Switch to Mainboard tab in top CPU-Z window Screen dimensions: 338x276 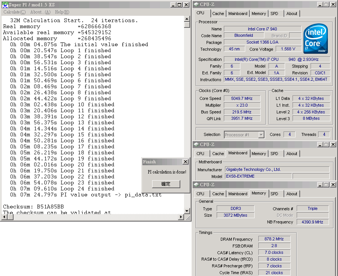pyautogui.click(x=238, y=14)
